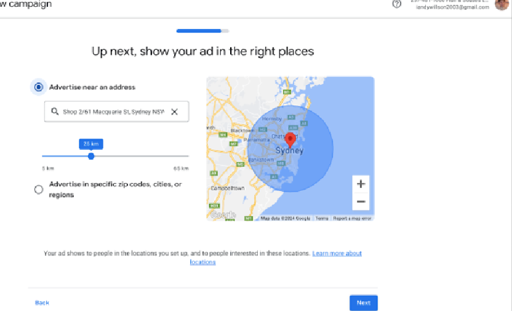The height and width of the screenshot is (311, 512).
Task: Open the account profile avatar
Action: tap(501, 4)
